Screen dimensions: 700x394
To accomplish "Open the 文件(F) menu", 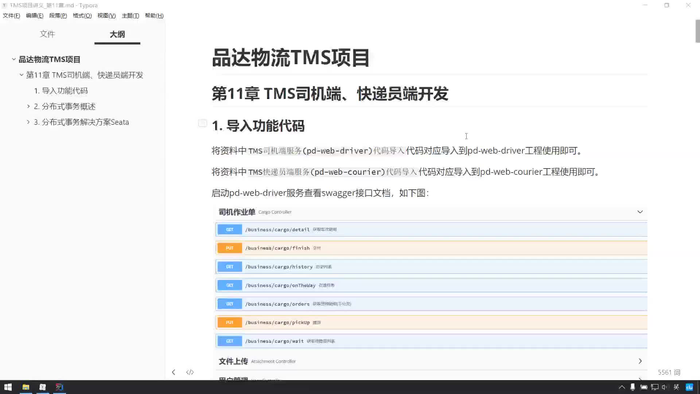I will coord(11,16).
